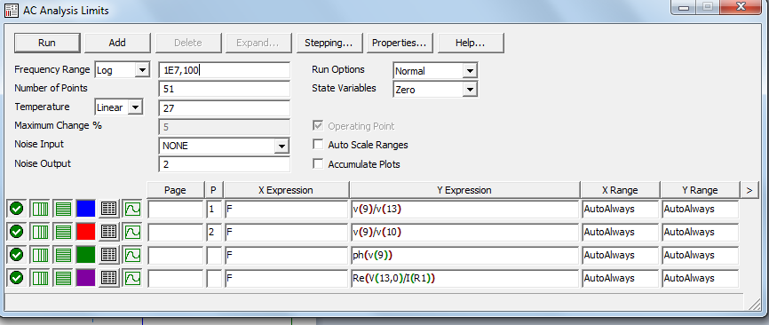769x325 pixels.
Task: Click the blue color swatch for the first plot
Action: 86,210
